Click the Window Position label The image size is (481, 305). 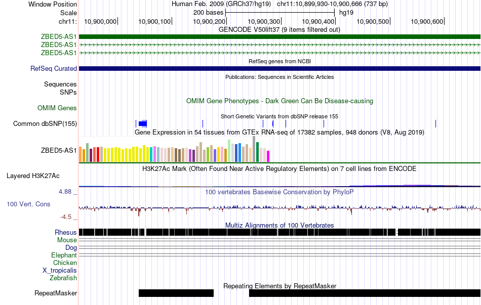(53, 4)
